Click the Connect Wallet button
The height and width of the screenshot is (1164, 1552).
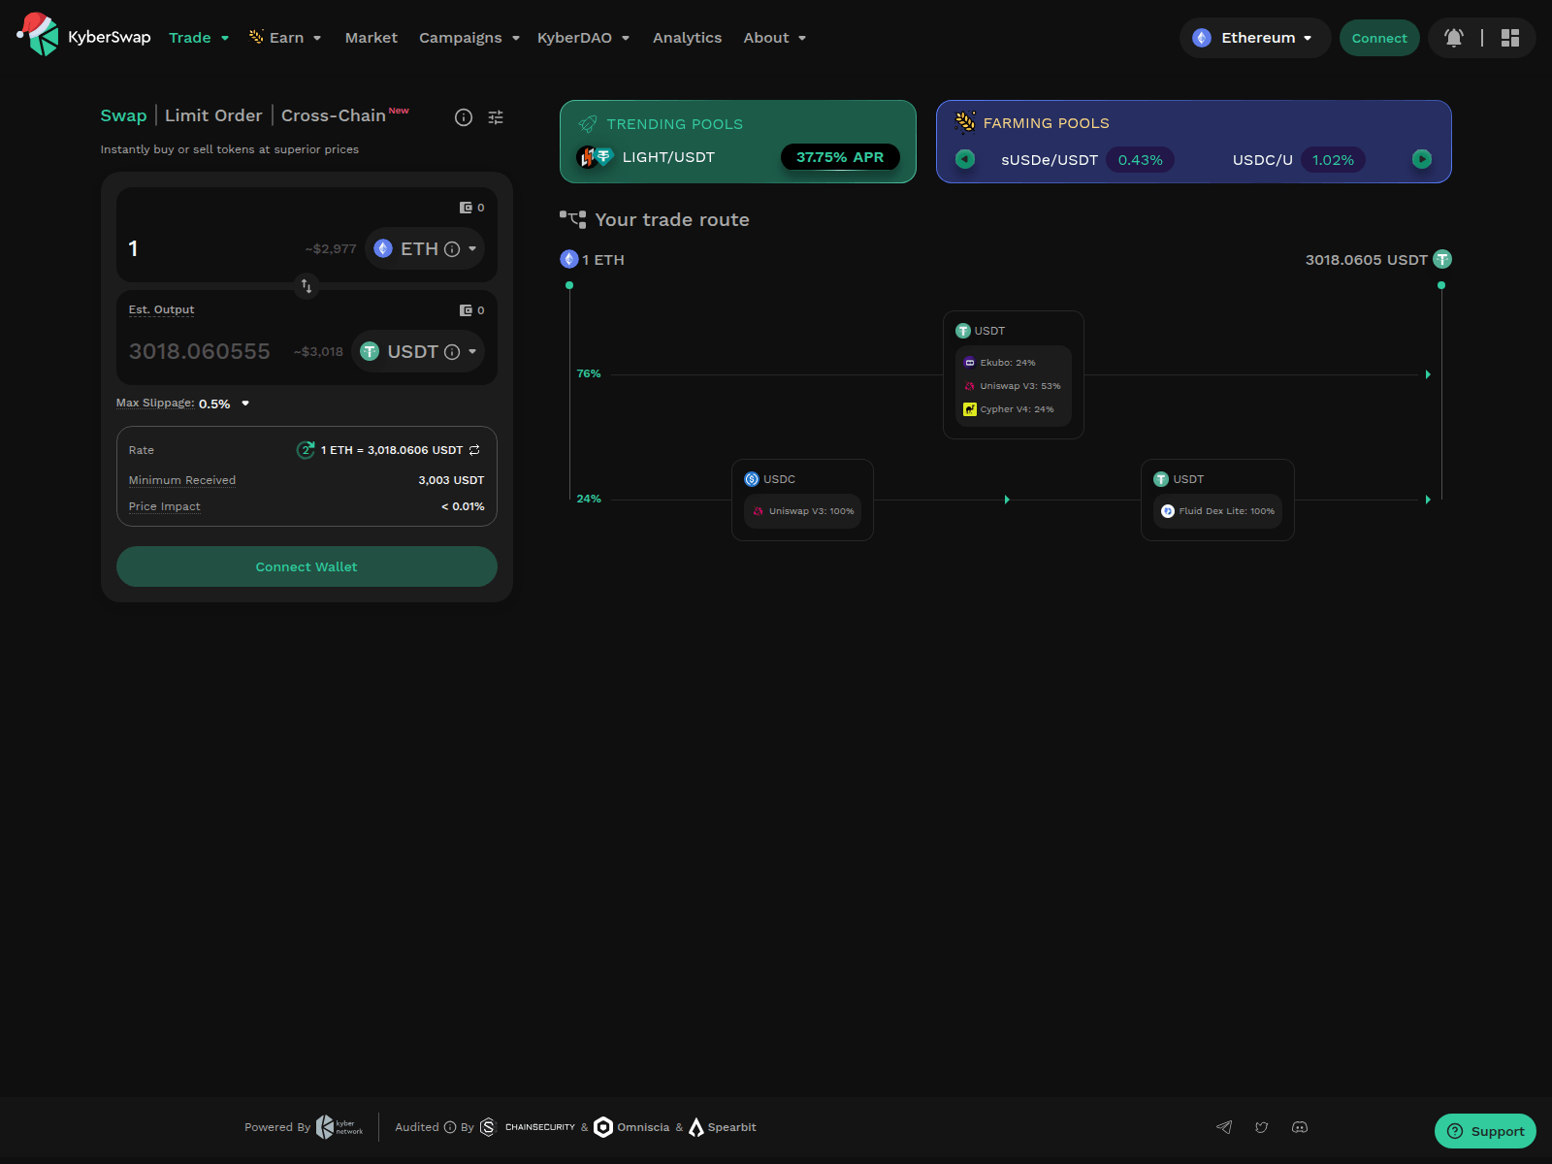click(x=307, y=566)
